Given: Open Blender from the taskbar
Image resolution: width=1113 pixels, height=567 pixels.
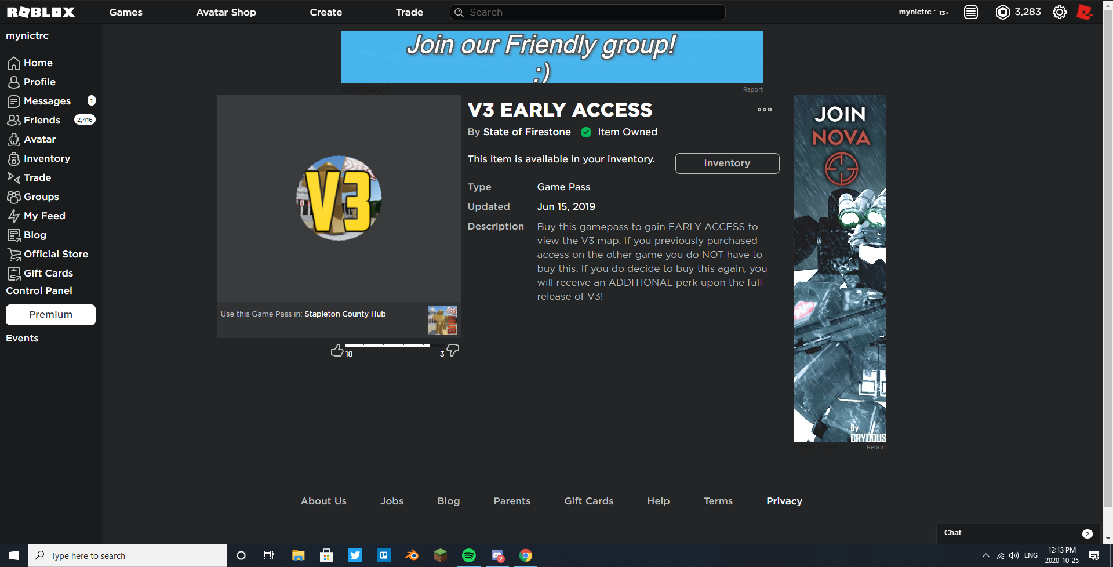Looking at the screenshot, I should pos(412,555).
